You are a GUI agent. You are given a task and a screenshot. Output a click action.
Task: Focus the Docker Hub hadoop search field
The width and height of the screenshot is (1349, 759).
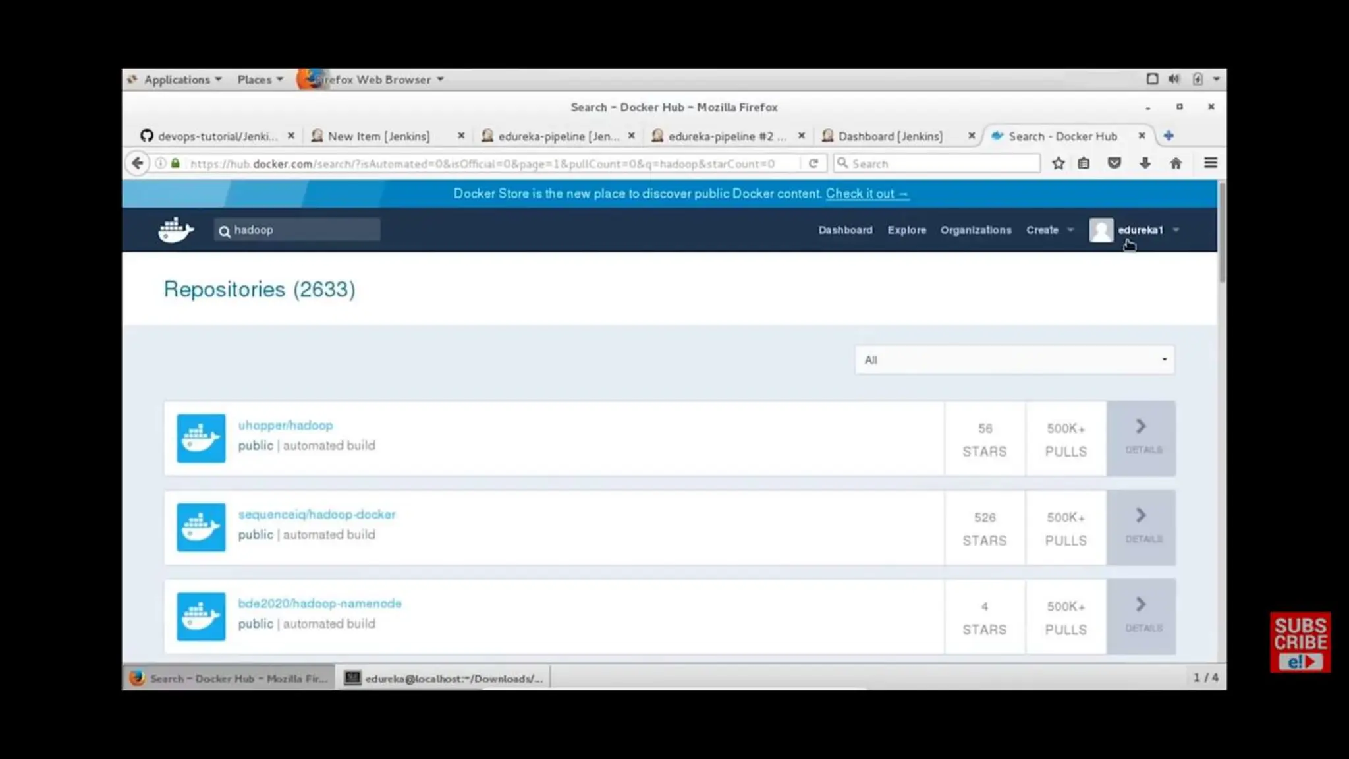297,230
